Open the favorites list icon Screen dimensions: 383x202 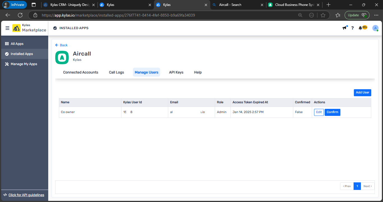click(x=338, y=15)
